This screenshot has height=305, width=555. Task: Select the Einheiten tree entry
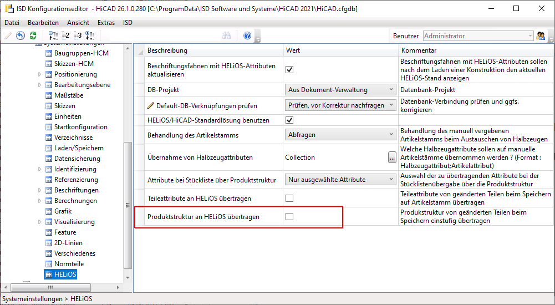click(x=68, y=116)
